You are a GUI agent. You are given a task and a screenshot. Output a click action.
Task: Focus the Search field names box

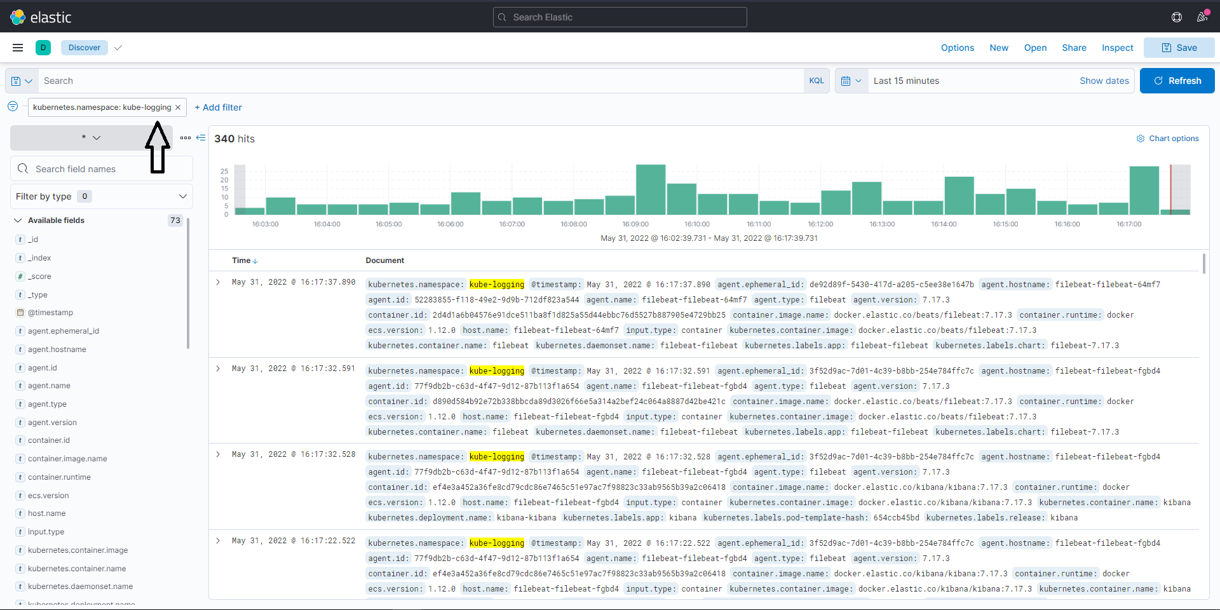102,169
